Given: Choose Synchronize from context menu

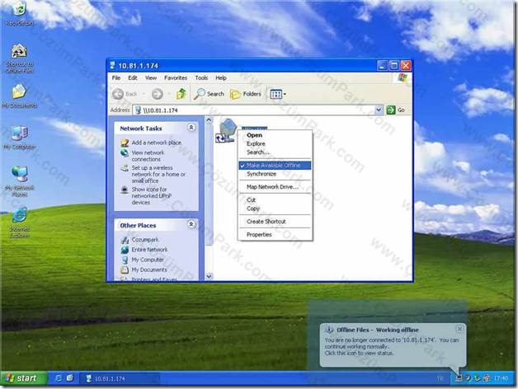Looking at the screenshot, I should click(275, 174).
